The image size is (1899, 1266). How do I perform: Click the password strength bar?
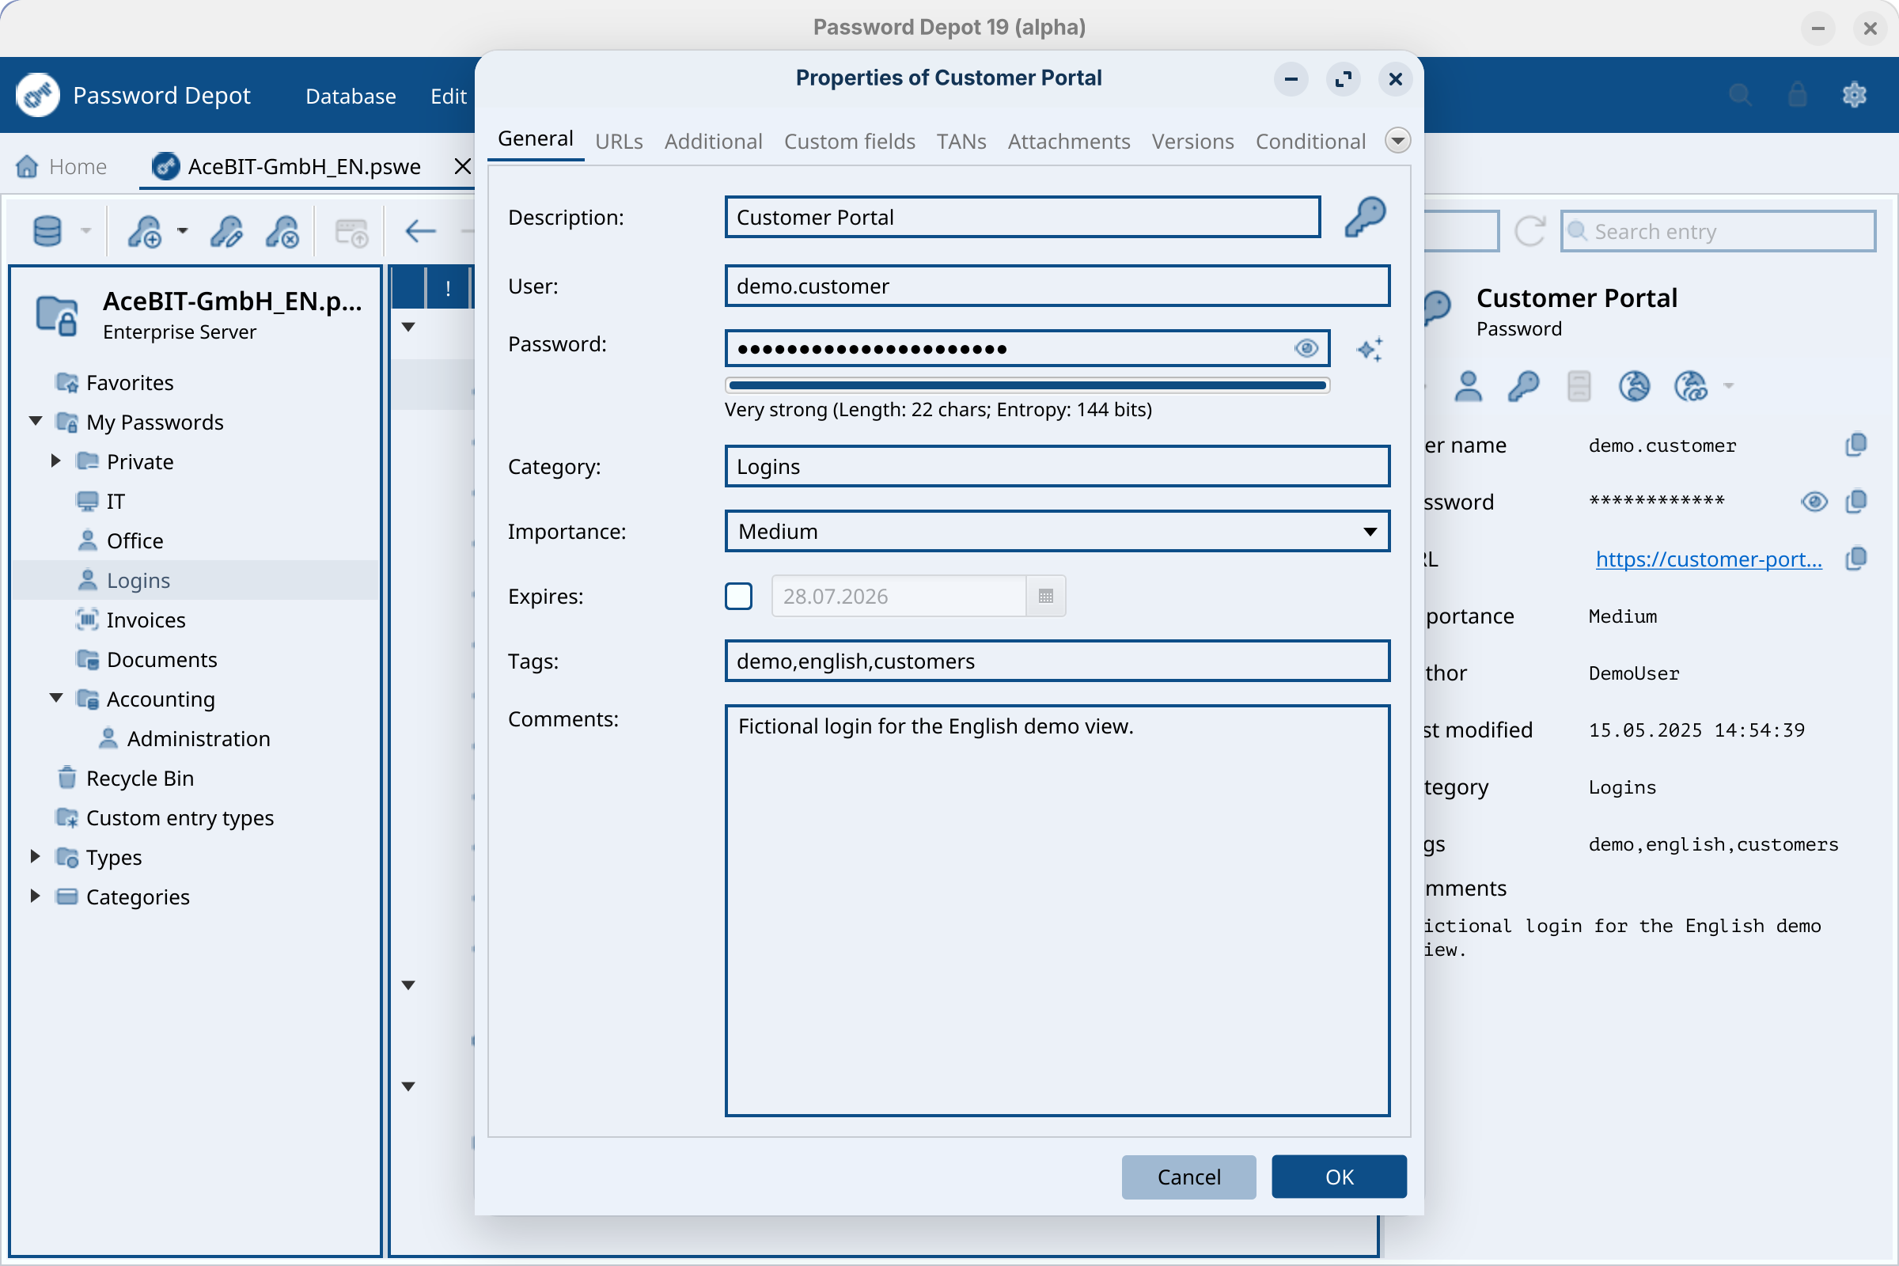pos(1027,385)
